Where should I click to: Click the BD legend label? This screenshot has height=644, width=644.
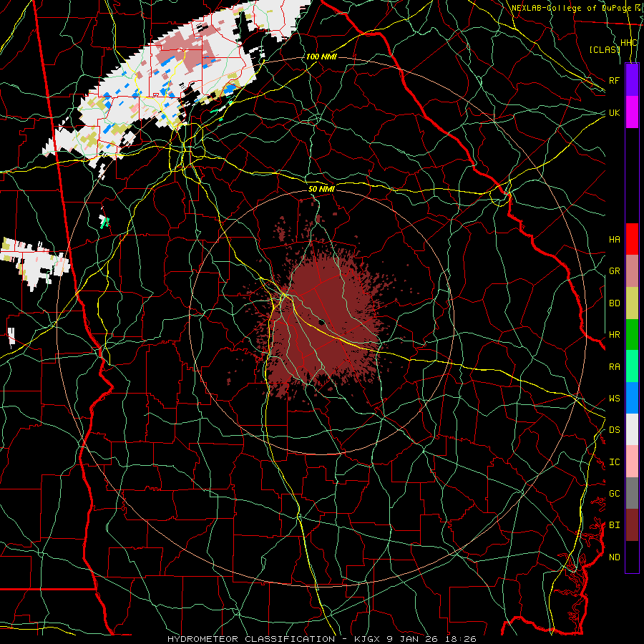[614, 303]
